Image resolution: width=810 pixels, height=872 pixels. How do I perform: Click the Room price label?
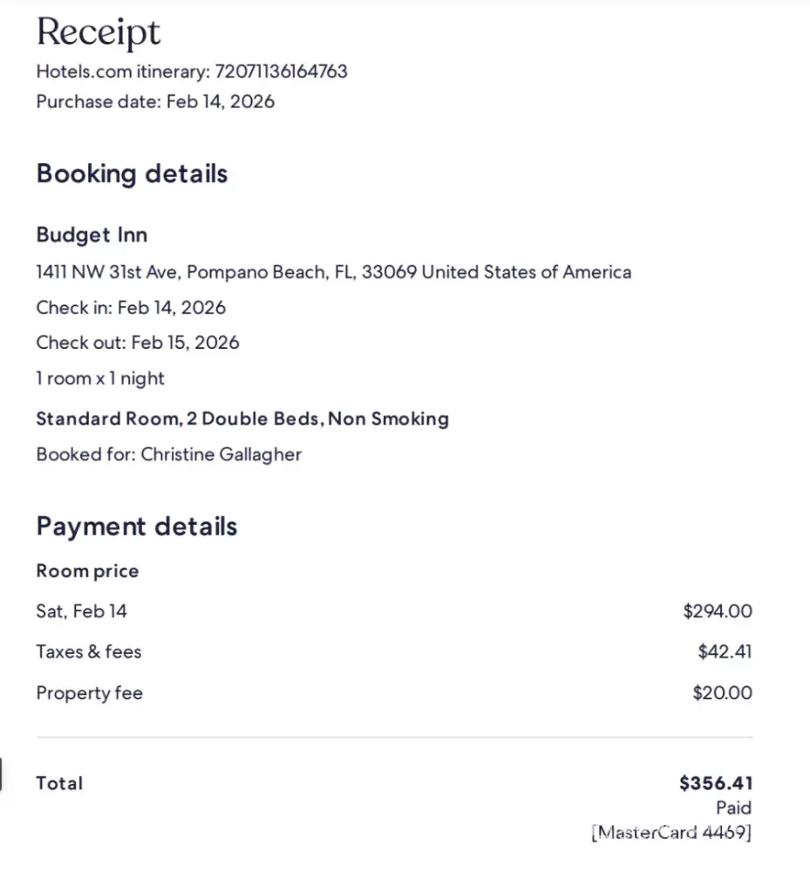87,571
